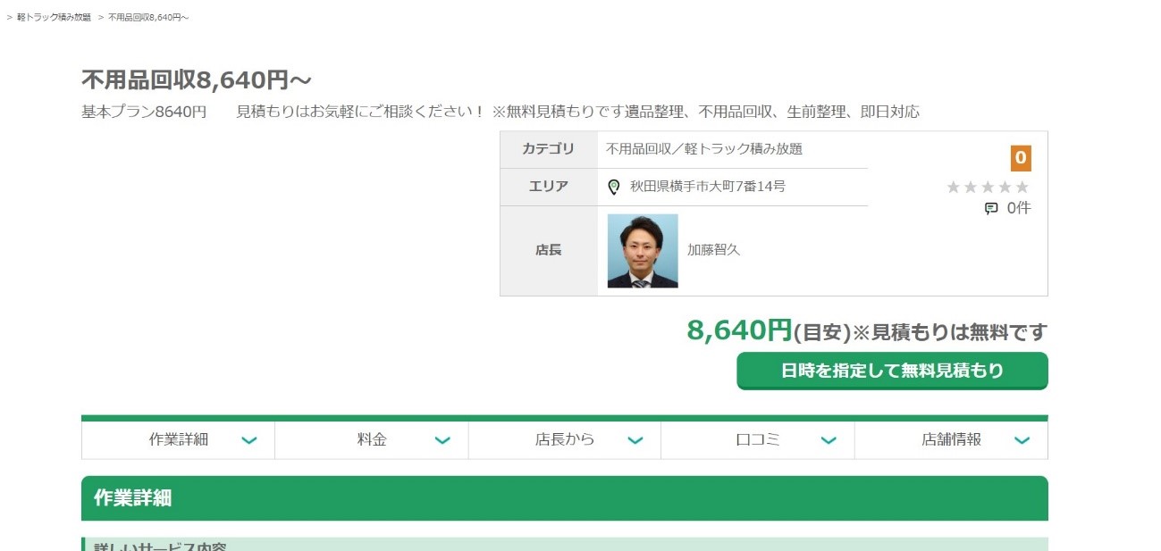Click the 不用品回収8,640円〜 breadcrumb item
The width and height of the screenshot is (1161, 551).
click(x=148, y=18)
